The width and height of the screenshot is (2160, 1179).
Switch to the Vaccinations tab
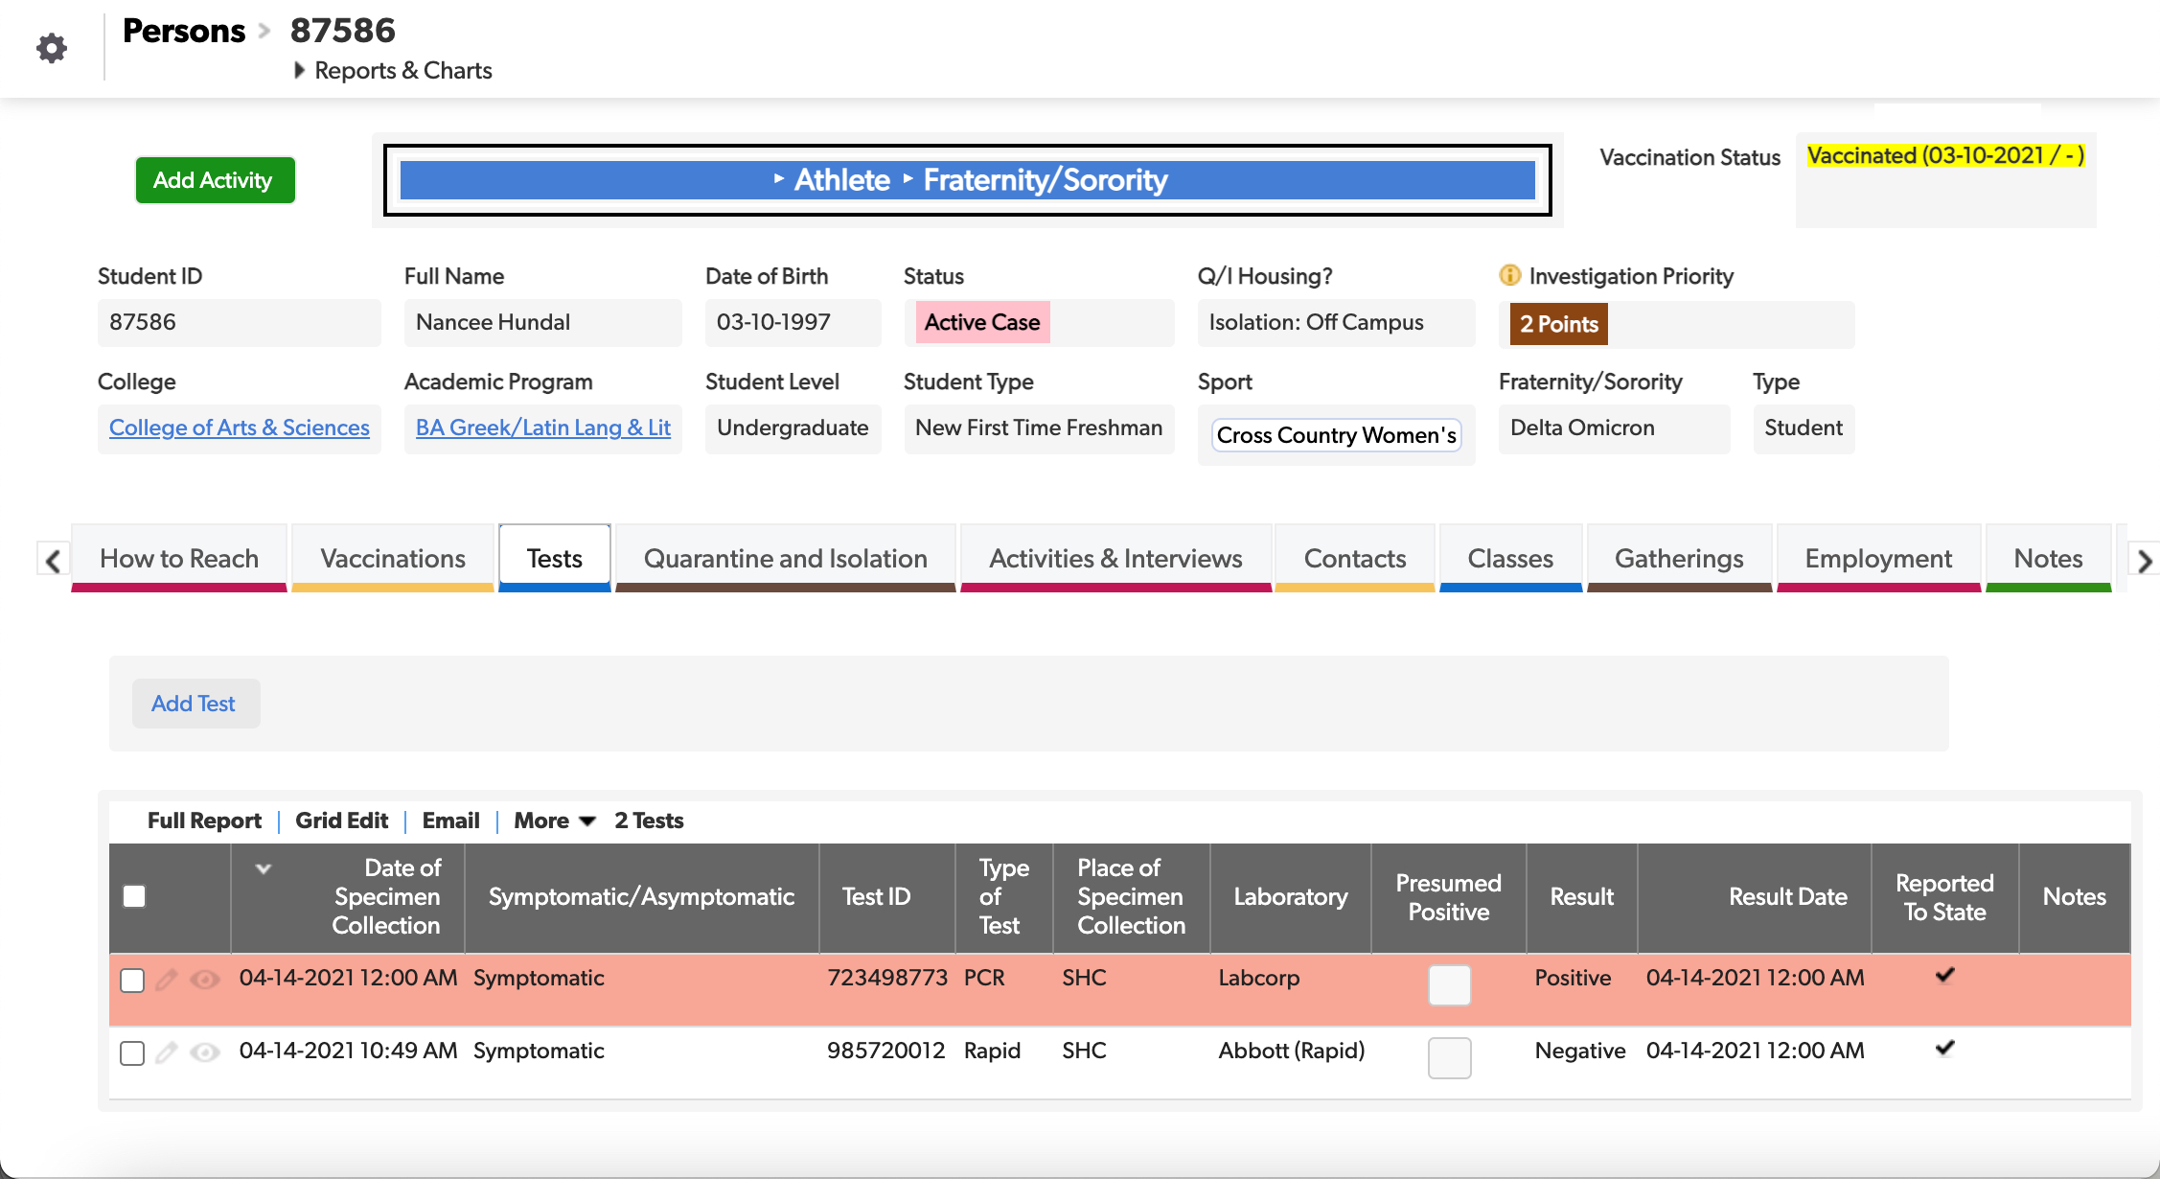[392, 558]
